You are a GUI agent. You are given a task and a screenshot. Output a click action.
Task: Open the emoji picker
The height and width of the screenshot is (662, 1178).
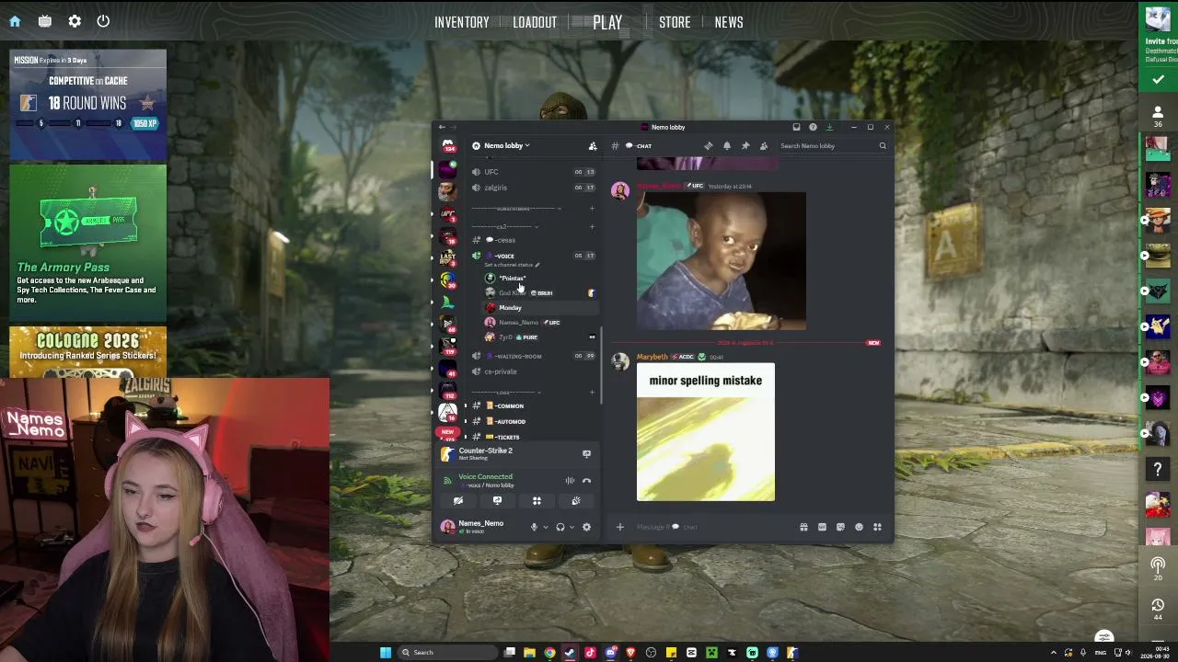tap(859, 527)
